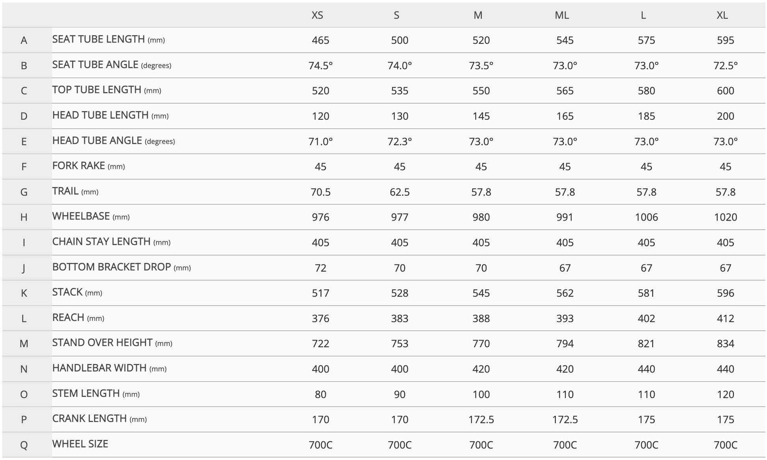Select the 596 stack value
This screenshot has width=767, height=460.
[725, 293]
